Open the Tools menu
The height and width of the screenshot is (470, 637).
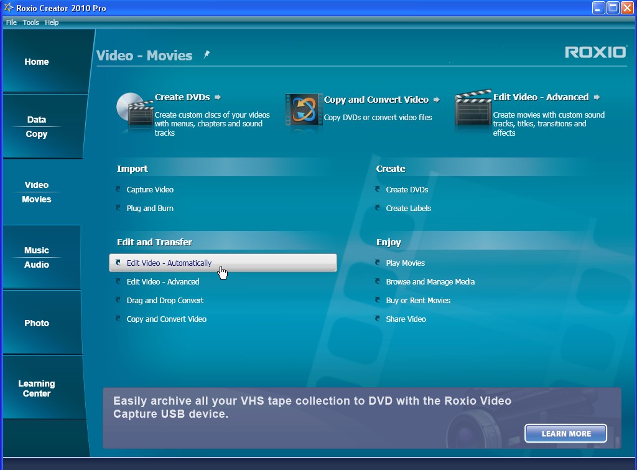pyautogui.click(x=31, y=22)
